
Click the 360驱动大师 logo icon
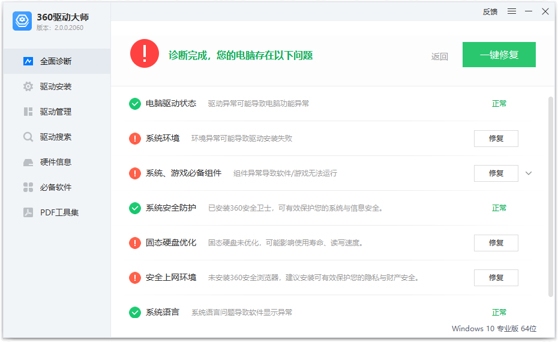pyautogui.click(x=22, y=20)
